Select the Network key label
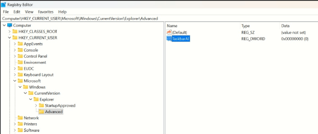Image resolution: width=318 pixels, height=134 pixels. click(x=31, y=118)
